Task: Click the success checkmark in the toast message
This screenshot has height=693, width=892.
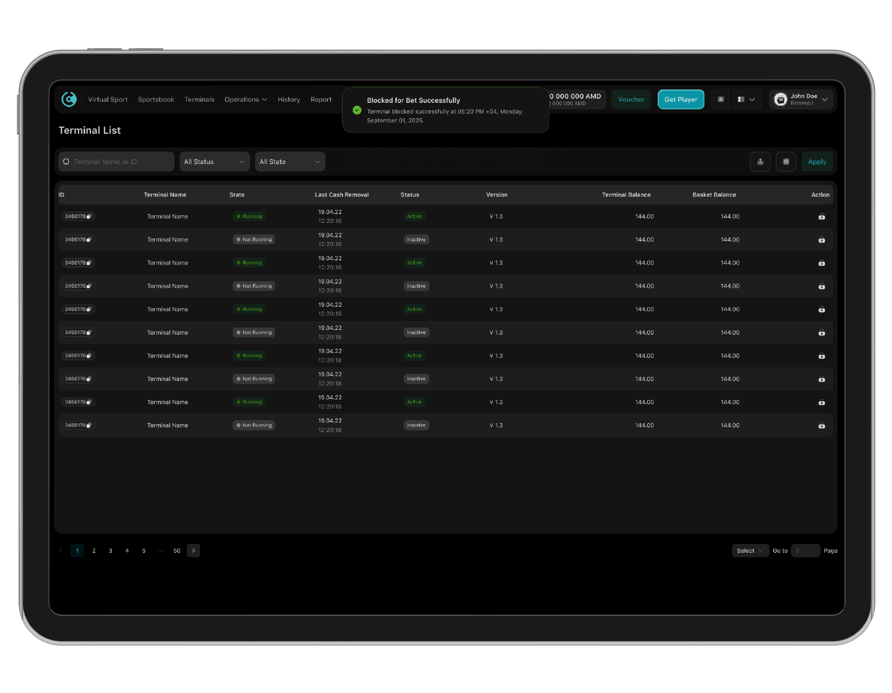Action: 357,110
